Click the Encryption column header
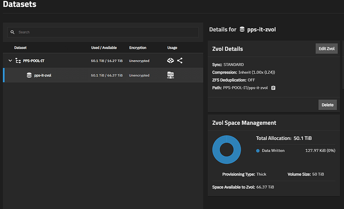Image resolution: width=344 pixels, height=209 pixels. pos(138,48)
